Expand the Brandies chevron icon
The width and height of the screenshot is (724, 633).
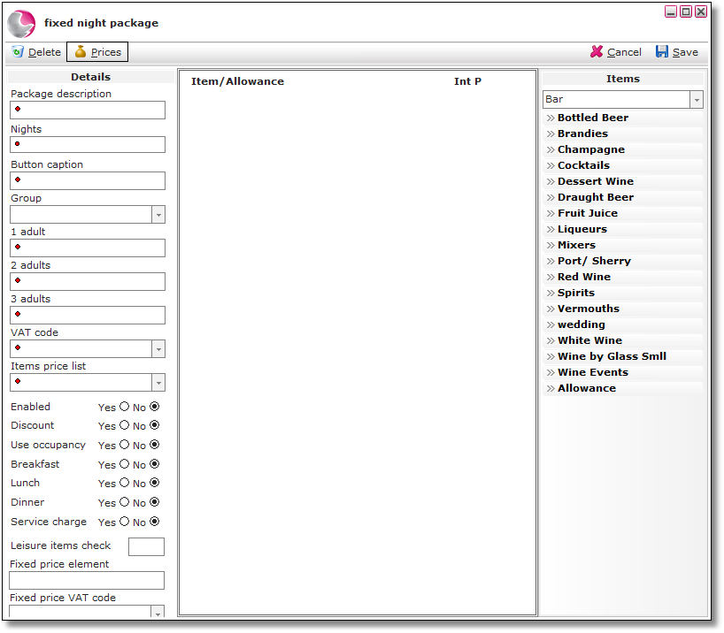click(x=551, y=133)
